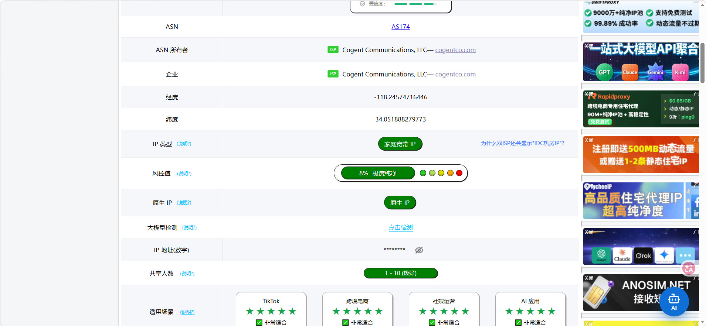This screenshot has width=706, height=326.
Task: Click the ISP badge in the 企业 row
Action: click(x=333, y=74)
